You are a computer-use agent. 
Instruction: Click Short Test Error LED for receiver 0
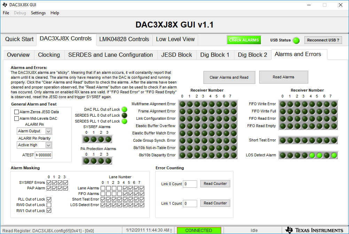point(283,140)
